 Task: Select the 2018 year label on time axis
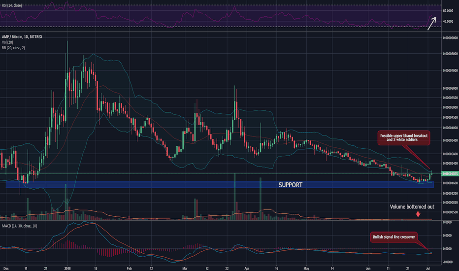(x=67, y=269)
